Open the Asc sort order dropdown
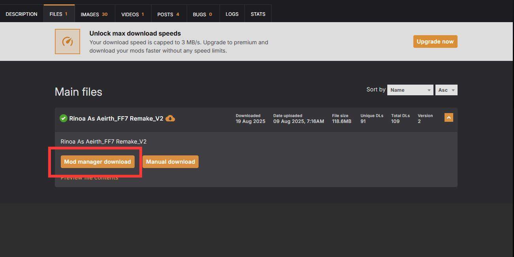 coord(446,90)
